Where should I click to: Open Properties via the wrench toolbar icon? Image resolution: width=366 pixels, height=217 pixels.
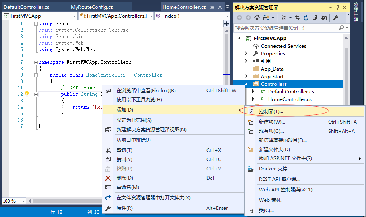coord(336,18)
